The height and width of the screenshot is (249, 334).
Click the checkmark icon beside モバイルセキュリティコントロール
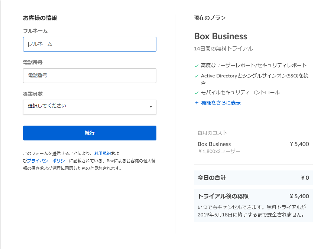[197, 93]
